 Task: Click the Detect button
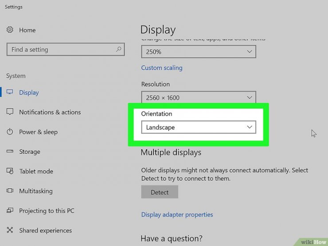pyautogui.click(x=160, y=192)
